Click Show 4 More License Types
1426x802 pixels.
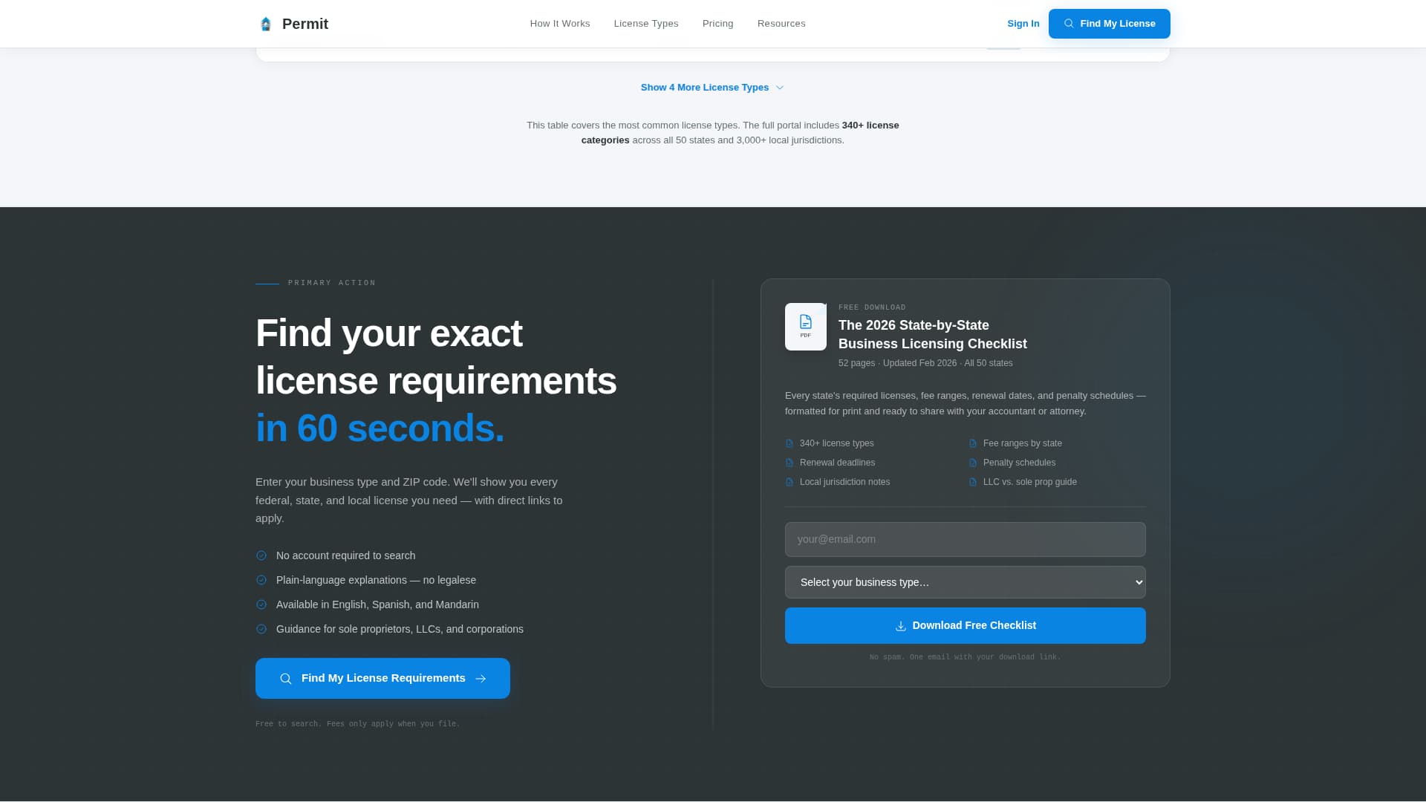coord(712,88)
